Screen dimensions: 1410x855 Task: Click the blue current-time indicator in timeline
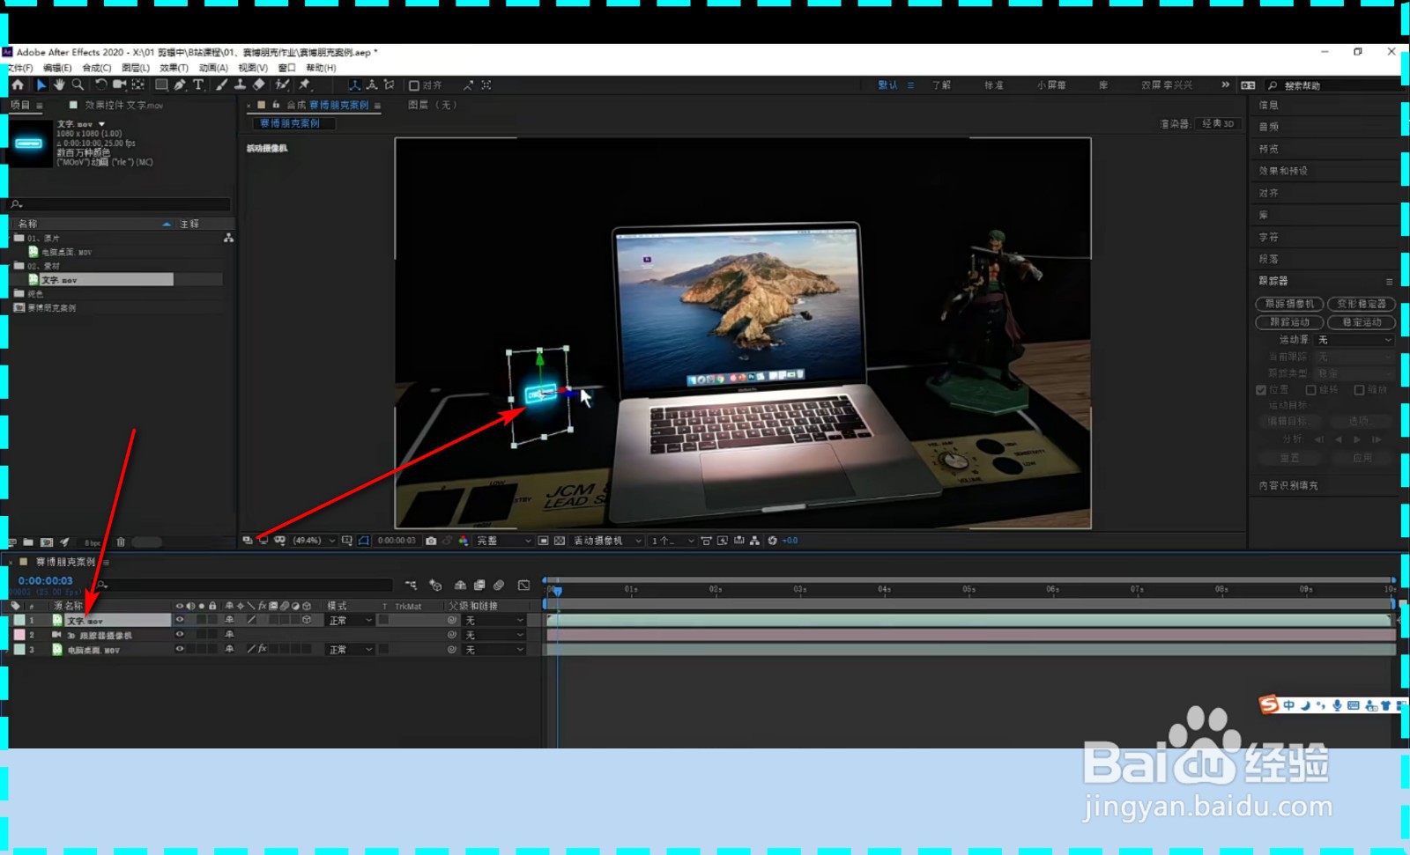click(557, 591)
